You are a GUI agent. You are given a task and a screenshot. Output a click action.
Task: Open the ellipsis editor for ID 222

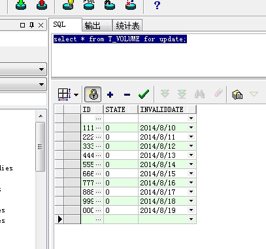(98, 137)
